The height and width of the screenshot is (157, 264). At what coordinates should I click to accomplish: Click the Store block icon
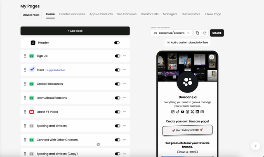point(32,69)
